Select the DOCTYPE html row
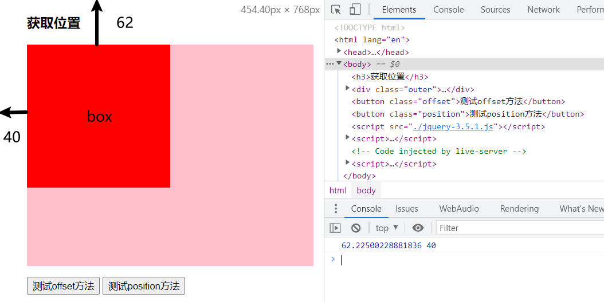 (x=370, y=27)
